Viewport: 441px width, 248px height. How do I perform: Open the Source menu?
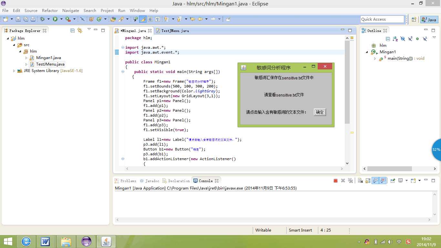(31, 10)
